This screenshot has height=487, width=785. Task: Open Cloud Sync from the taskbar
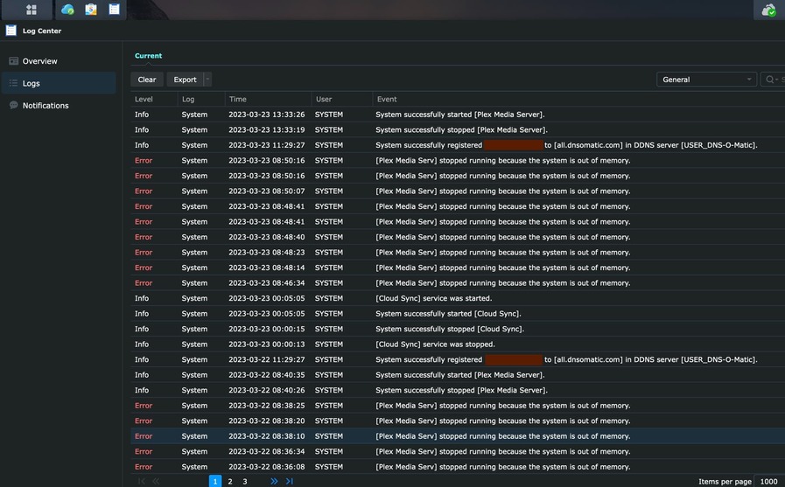[67, 10]
